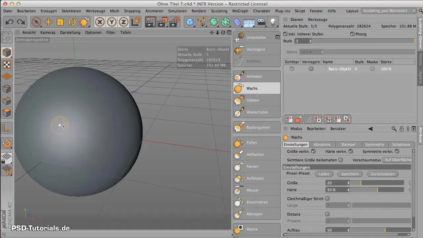Select the Rotate tool

tap(72, 22)
